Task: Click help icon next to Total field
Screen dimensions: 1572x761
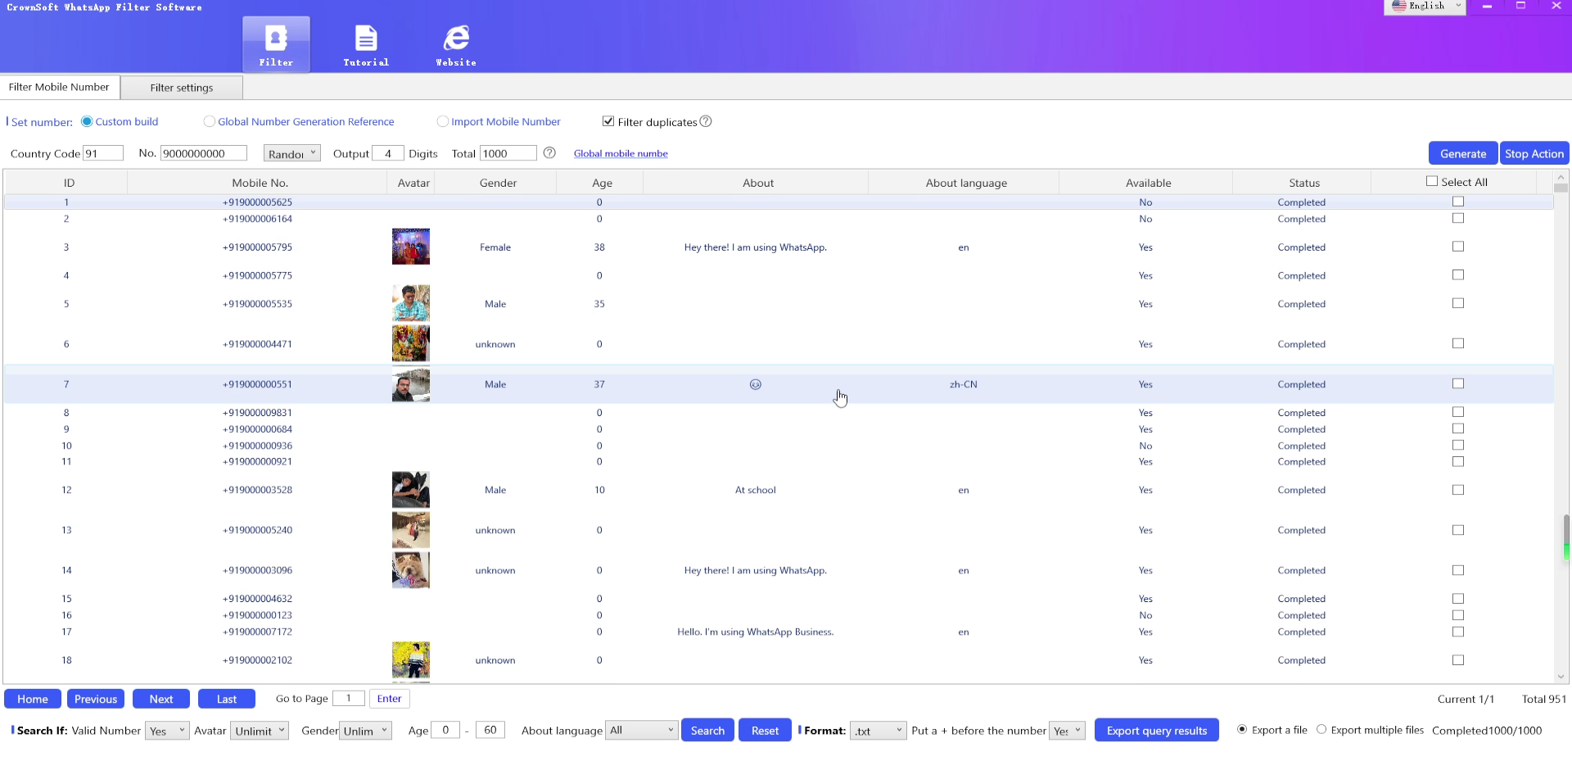Action: coord(549,153)
